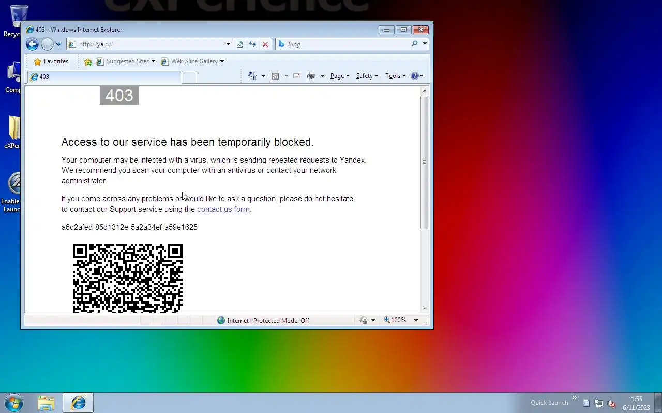This screenshot has width=662, height=413.
Task: Print the page with the printer icon
Action: pos(311,76)
